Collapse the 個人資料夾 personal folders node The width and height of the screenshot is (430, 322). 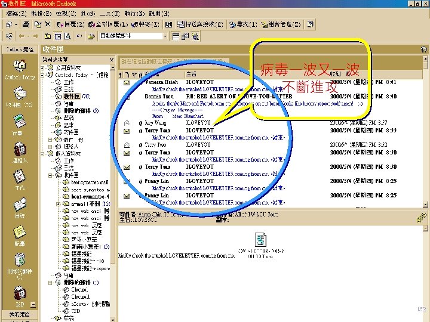coord(42,154)
